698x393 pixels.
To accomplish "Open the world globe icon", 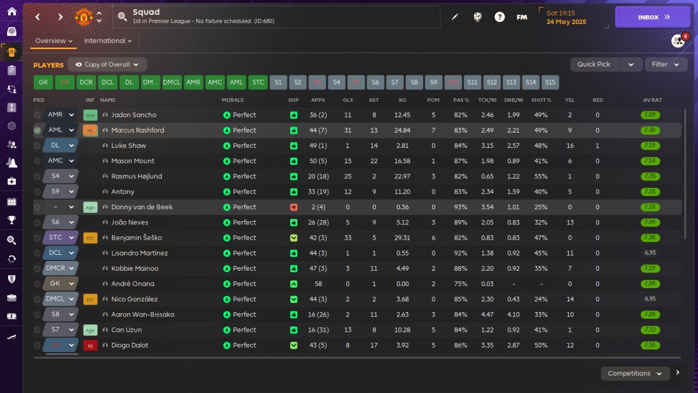I will pos(478,17).
